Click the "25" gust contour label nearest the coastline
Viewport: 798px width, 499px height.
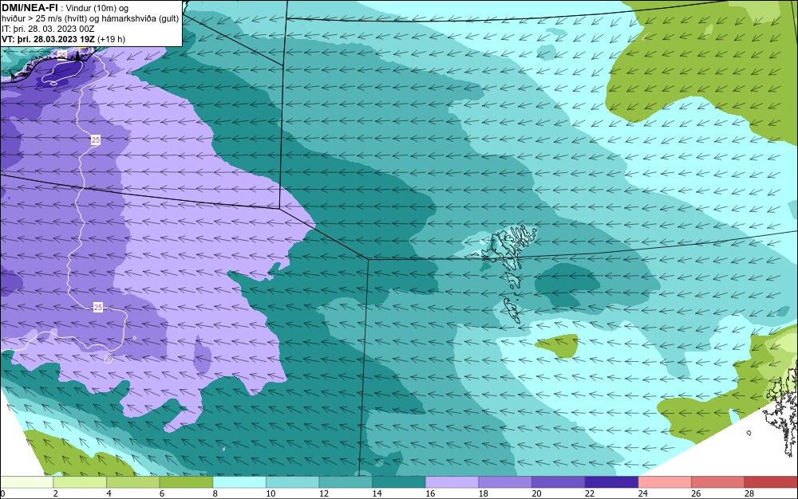pos(62,54)
